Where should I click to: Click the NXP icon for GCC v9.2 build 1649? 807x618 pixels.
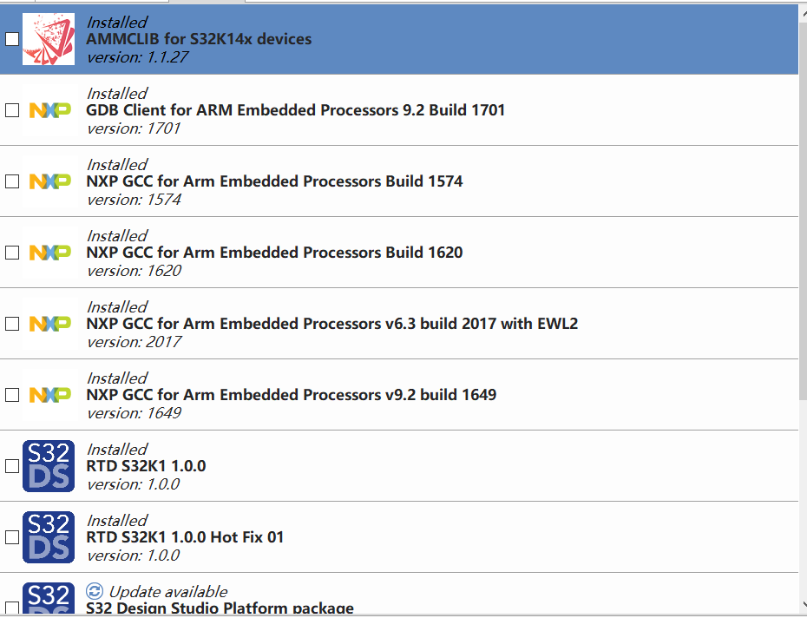click(48, 394)
